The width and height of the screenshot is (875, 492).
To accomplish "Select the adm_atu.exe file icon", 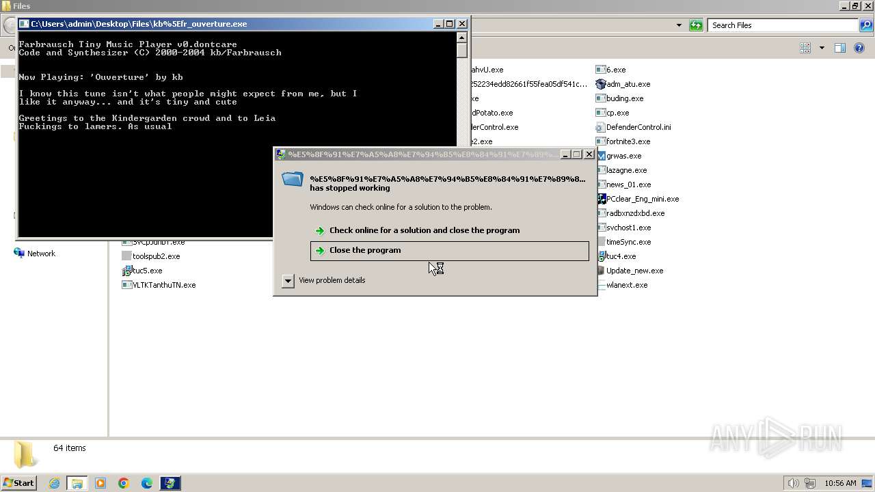I will click(x=601, y=84).
